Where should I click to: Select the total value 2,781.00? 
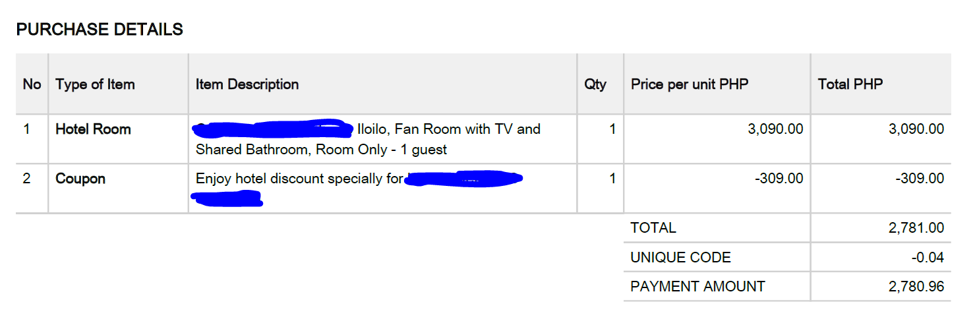916,228
